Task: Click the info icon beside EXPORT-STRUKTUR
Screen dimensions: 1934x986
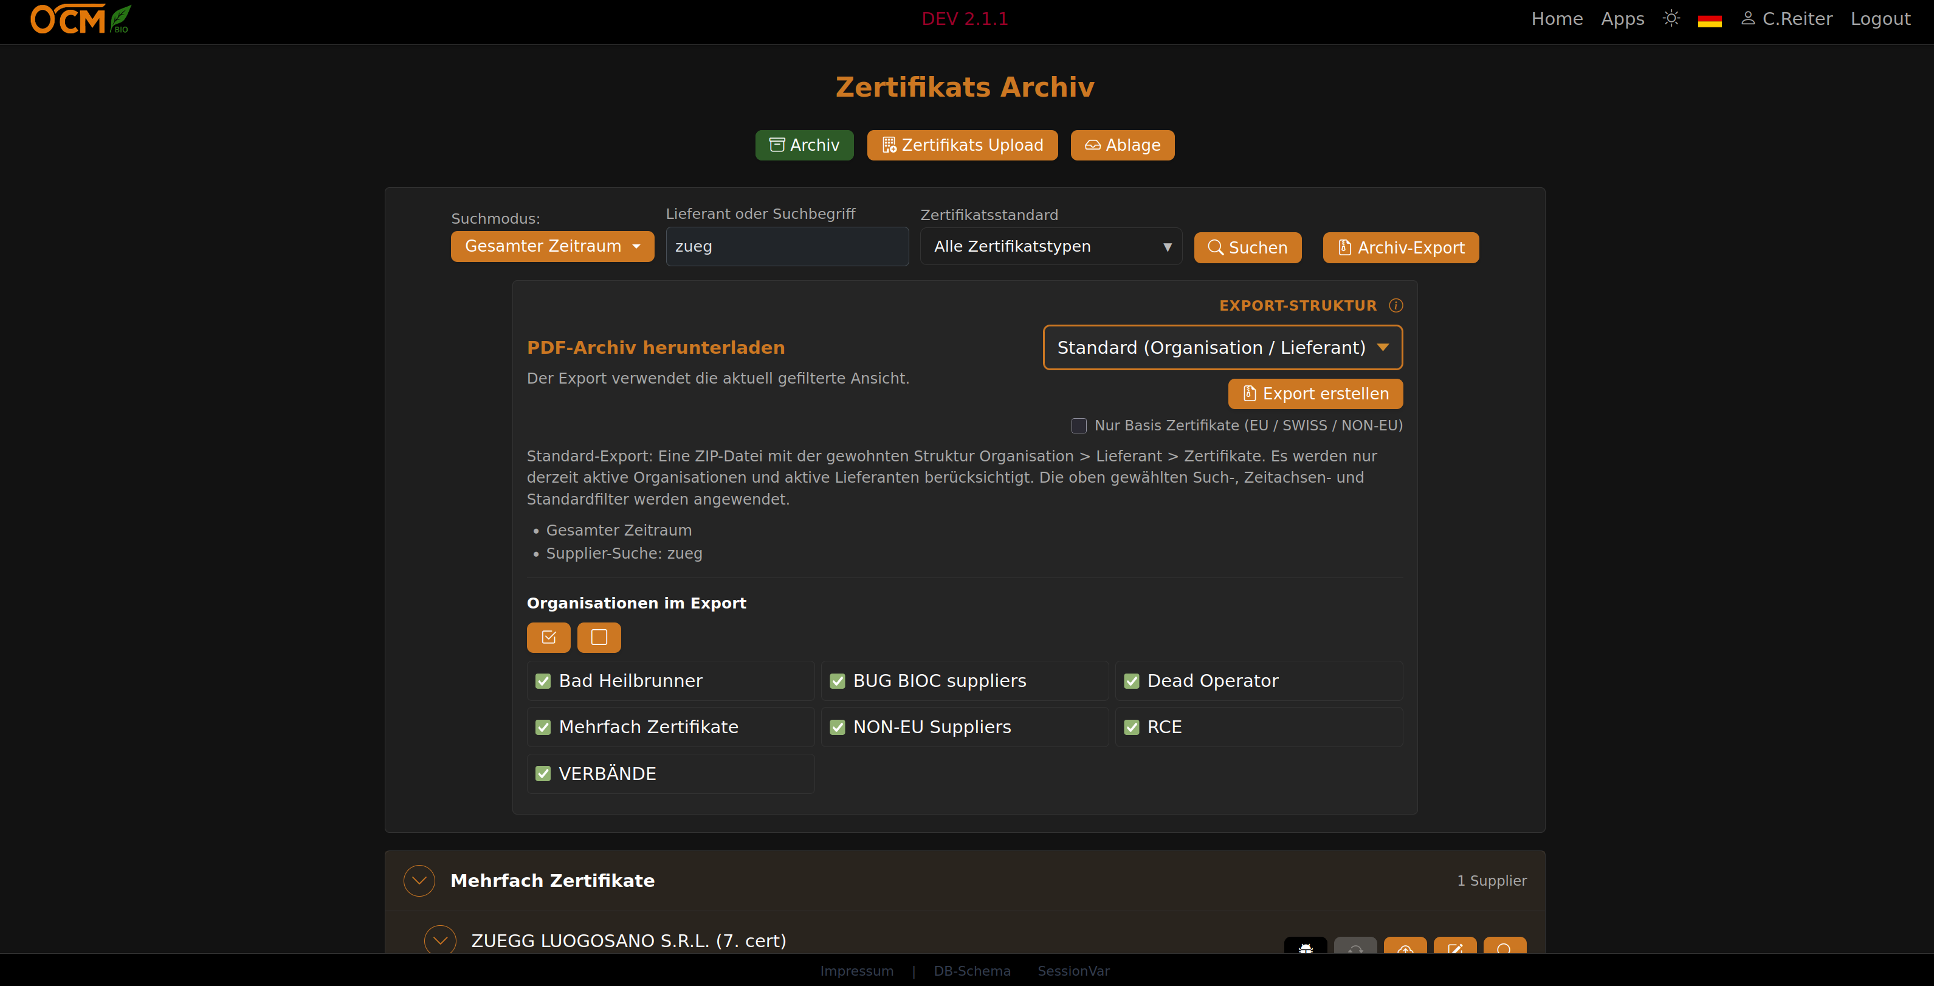Action: pyautogui.click(x=1395, y=306)
